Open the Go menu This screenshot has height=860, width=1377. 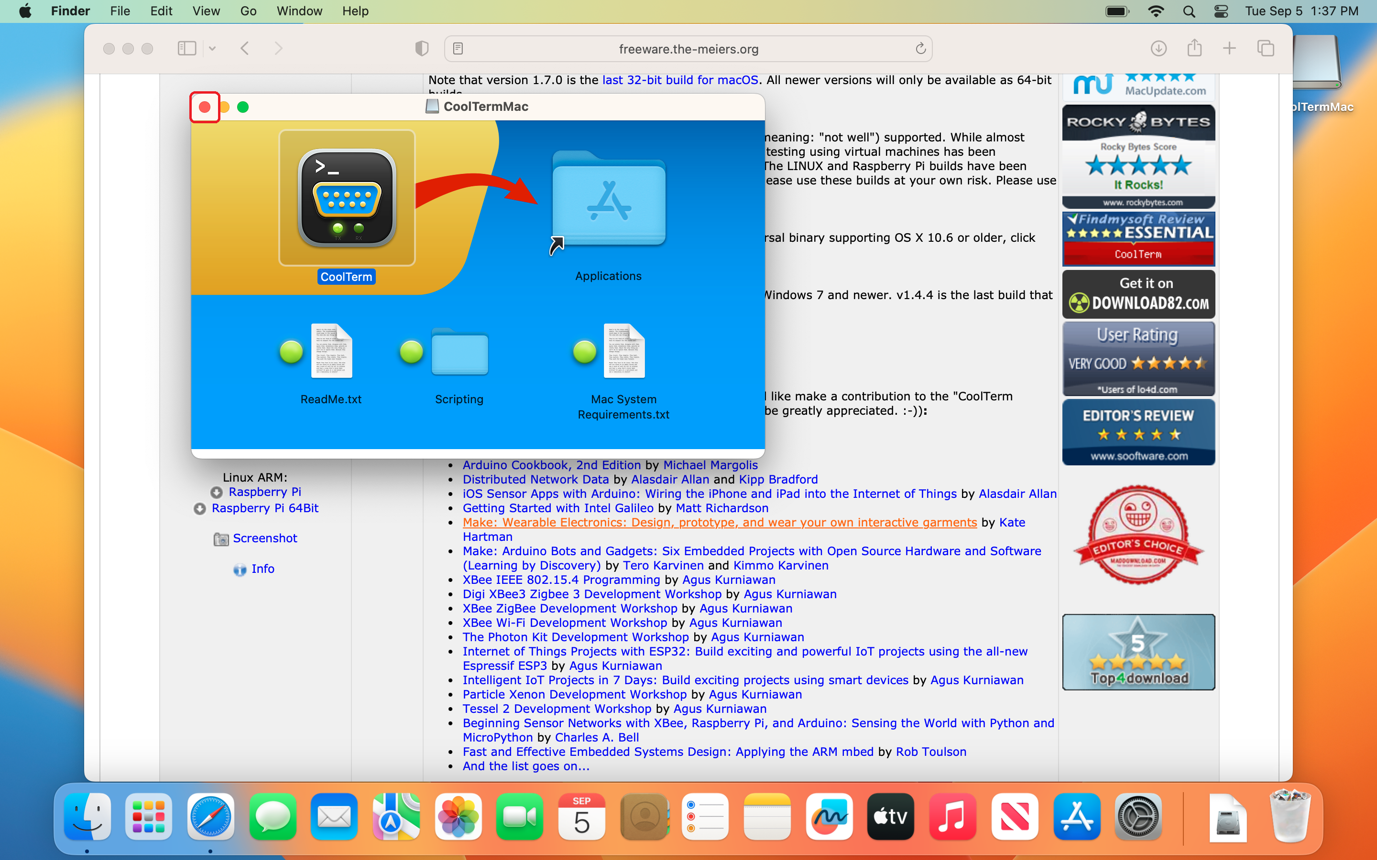click(248, 11)
